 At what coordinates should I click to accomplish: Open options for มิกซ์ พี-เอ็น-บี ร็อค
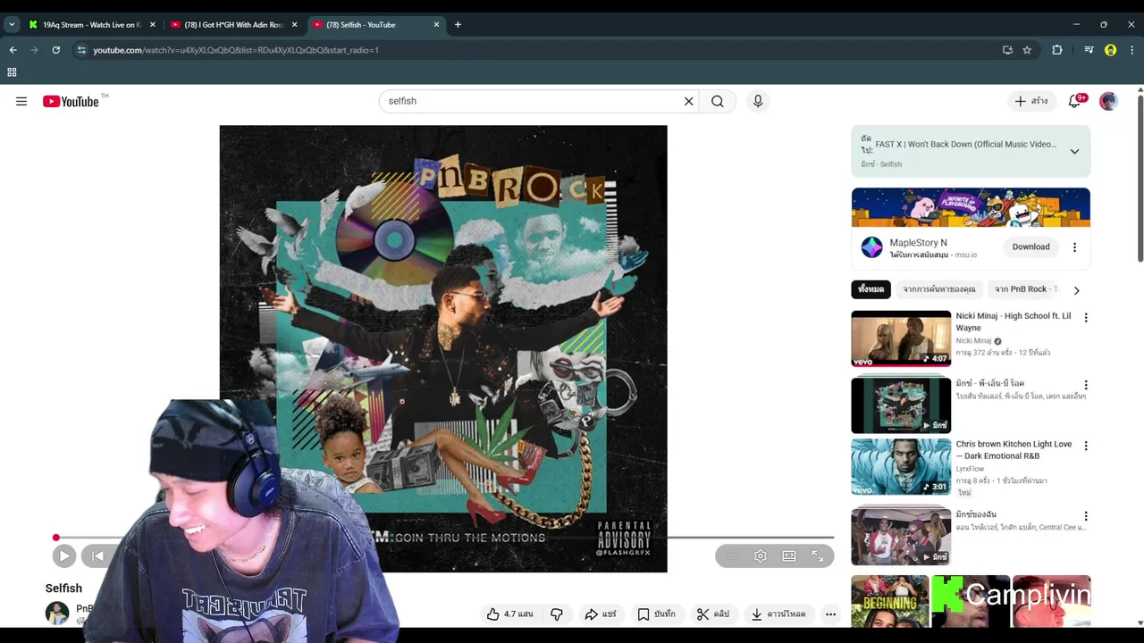coord(1086,385)
